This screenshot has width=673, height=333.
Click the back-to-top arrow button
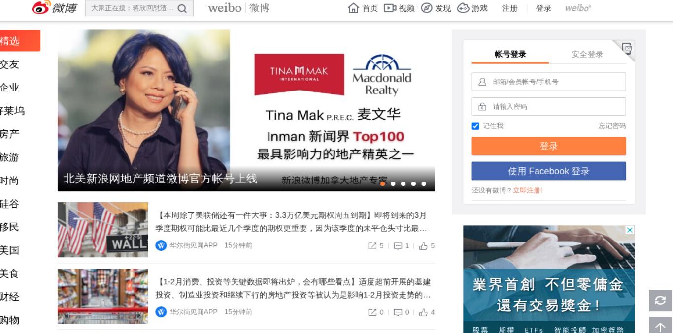(x=660, y=326)
